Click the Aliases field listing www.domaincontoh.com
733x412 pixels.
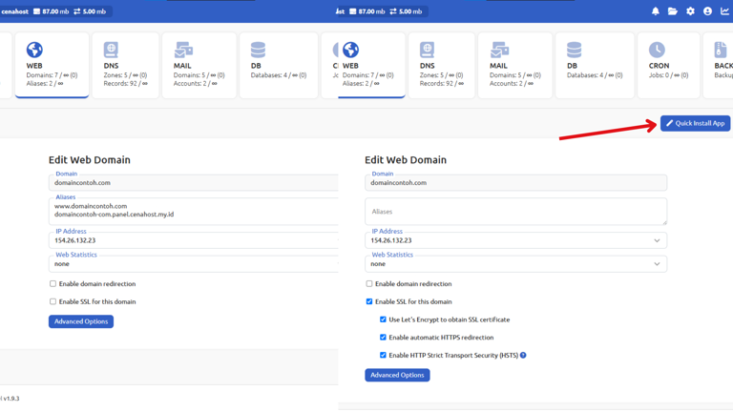[x=191, y=210]
